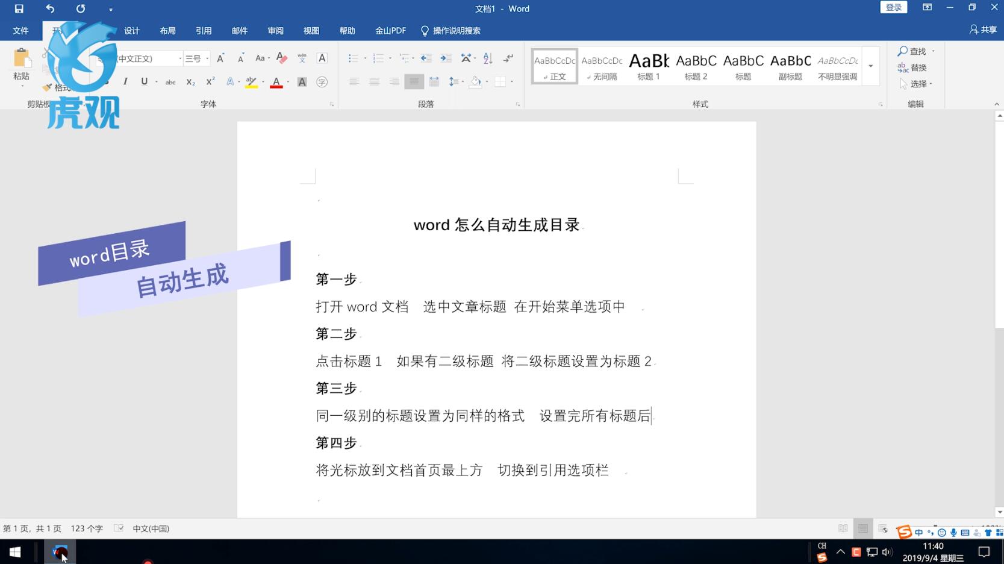Toggle superscript formatting
The height and width of the screenshot is (564, 1004).
point(210,81)
